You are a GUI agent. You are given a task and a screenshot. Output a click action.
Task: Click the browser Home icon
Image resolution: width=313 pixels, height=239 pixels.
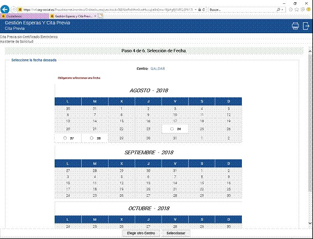pos(290,9)
